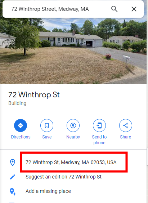The image size is (148, 203).
Task: Click the blue Directions circle icon
Action: click(x=21, y=125)
